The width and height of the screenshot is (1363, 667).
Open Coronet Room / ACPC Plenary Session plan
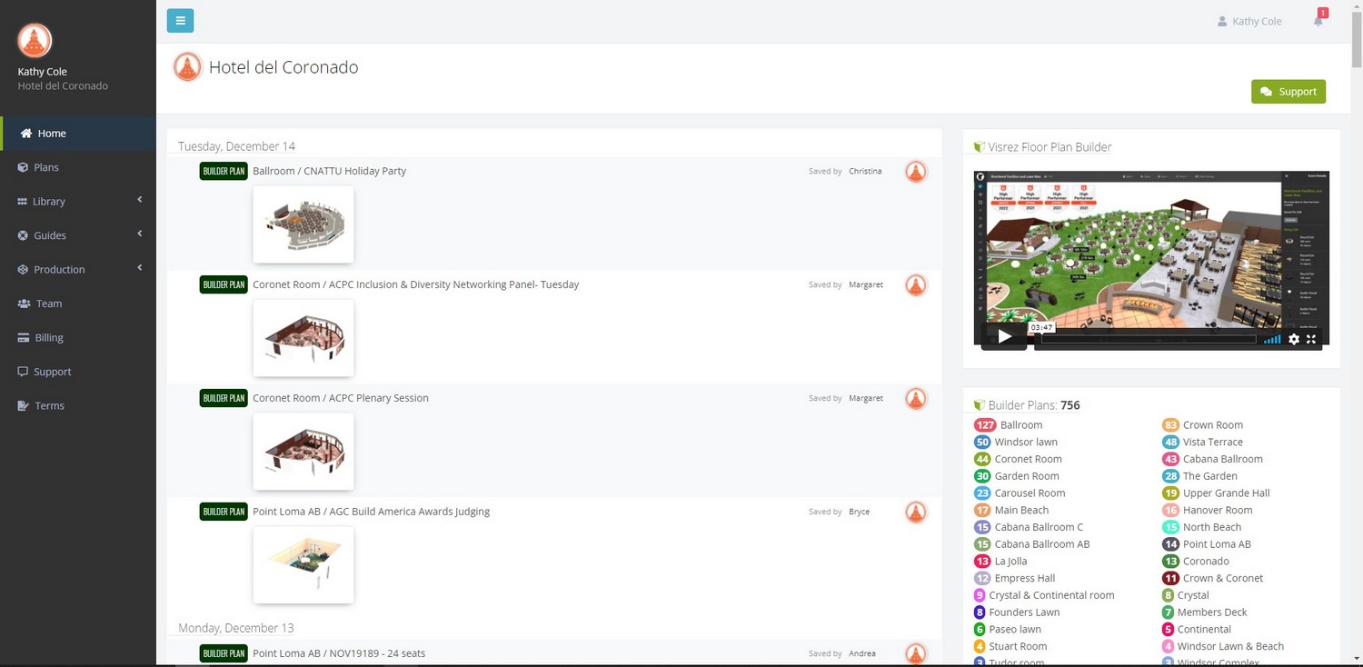pyautogui.click(x=341, y=398)
